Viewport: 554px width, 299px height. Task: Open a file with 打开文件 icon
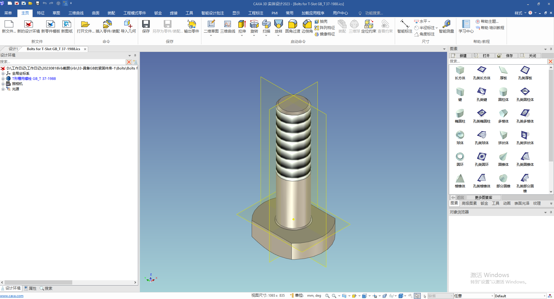pyautogui.click(x=86, y=27)
